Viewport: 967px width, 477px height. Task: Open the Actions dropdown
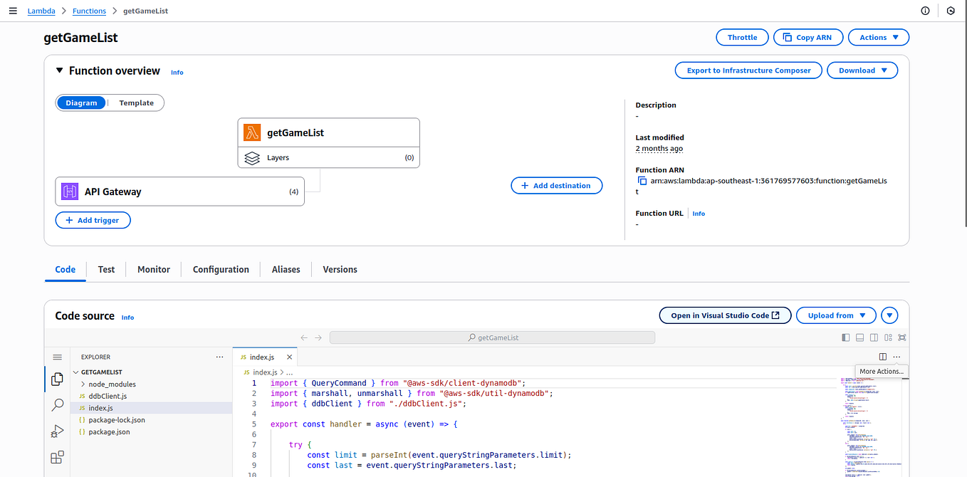878,37
